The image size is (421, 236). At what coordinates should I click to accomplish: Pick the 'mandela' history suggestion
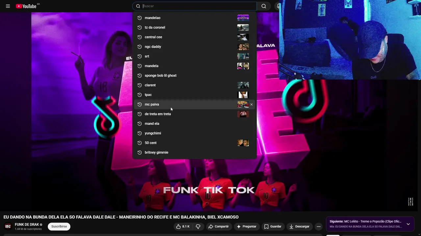[x=194, y=66]
